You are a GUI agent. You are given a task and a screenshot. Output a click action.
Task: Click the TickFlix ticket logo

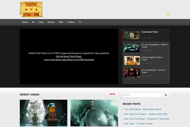(x=31, y=9)
